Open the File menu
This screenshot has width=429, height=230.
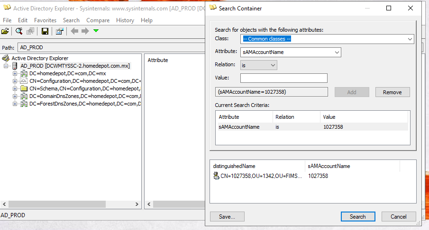[x=7, y=20]
